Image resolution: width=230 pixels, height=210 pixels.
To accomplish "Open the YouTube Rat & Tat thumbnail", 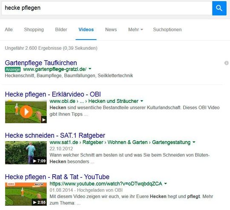I will 26,194.
